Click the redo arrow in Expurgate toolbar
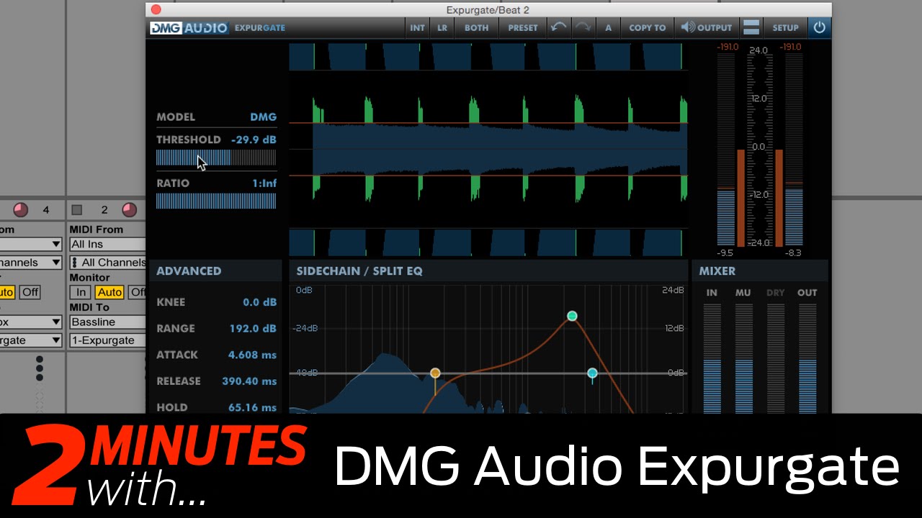The width and height of the screenshot is (922, 518). pyautogui.click(x=583, y=27)
